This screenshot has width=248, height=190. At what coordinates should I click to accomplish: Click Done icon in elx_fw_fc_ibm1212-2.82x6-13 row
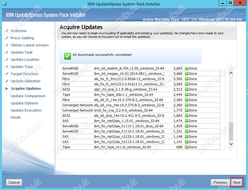pos(187,79)
